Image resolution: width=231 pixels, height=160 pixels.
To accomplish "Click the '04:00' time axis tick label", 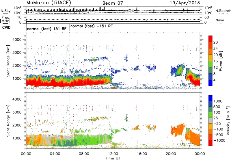I will point(55,154).
